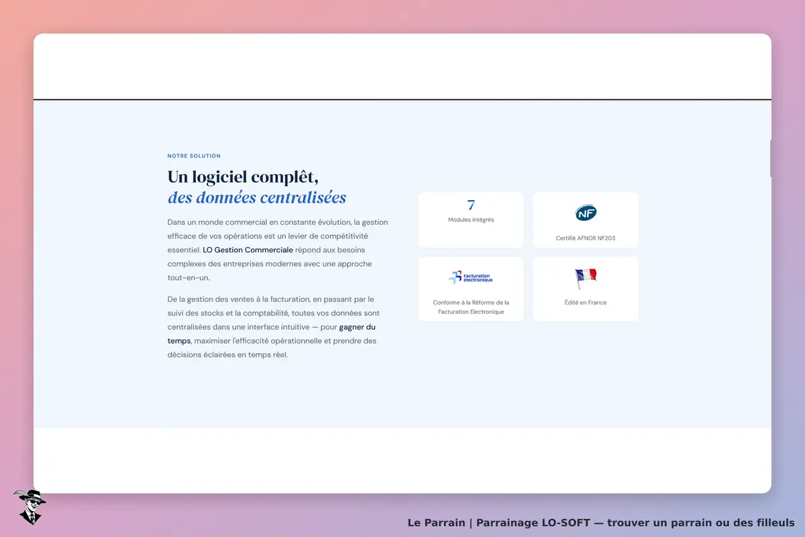Click the bold 'LO Gestion Commerciale' text
Viewport: 805px width, 537px height.
coord(248,250)
